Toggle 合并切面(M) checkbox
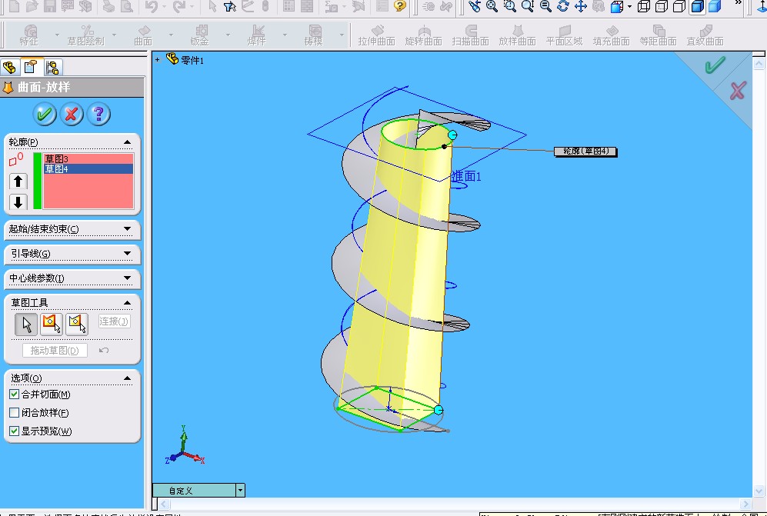Image resolution: width=767 pixels, height=516 pixels. tap(14, 394)
